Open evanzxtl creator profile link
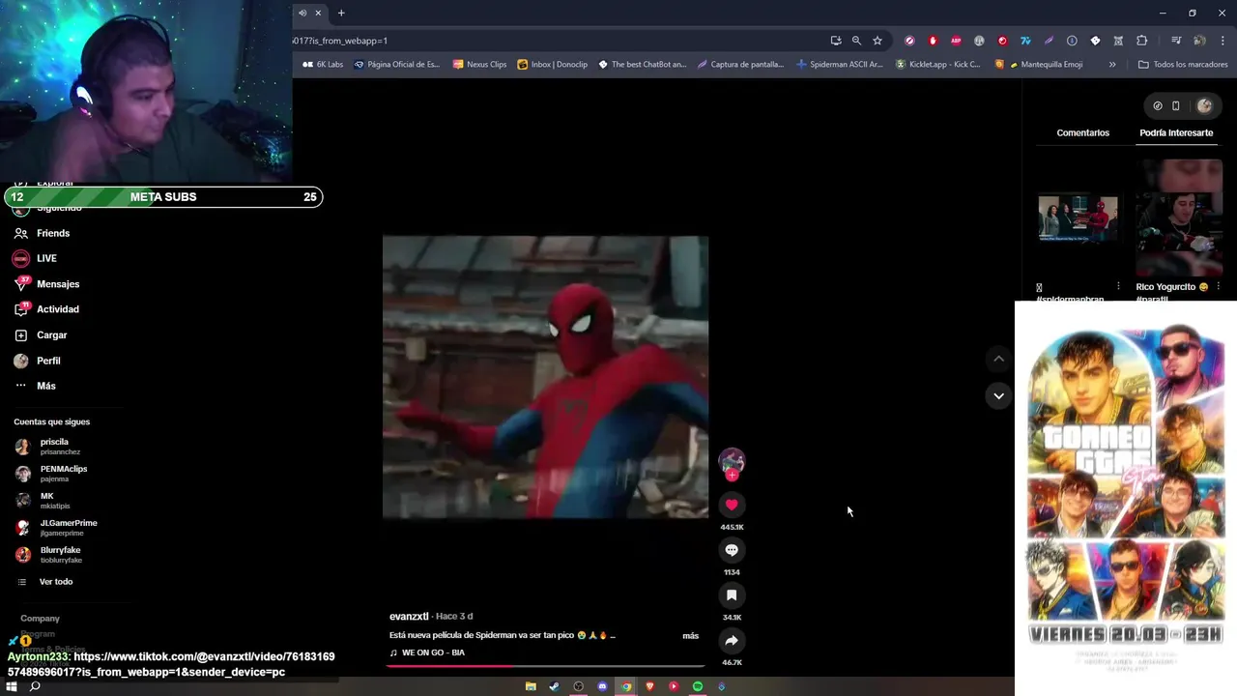The image size is (1237, 696). point(409,617)
